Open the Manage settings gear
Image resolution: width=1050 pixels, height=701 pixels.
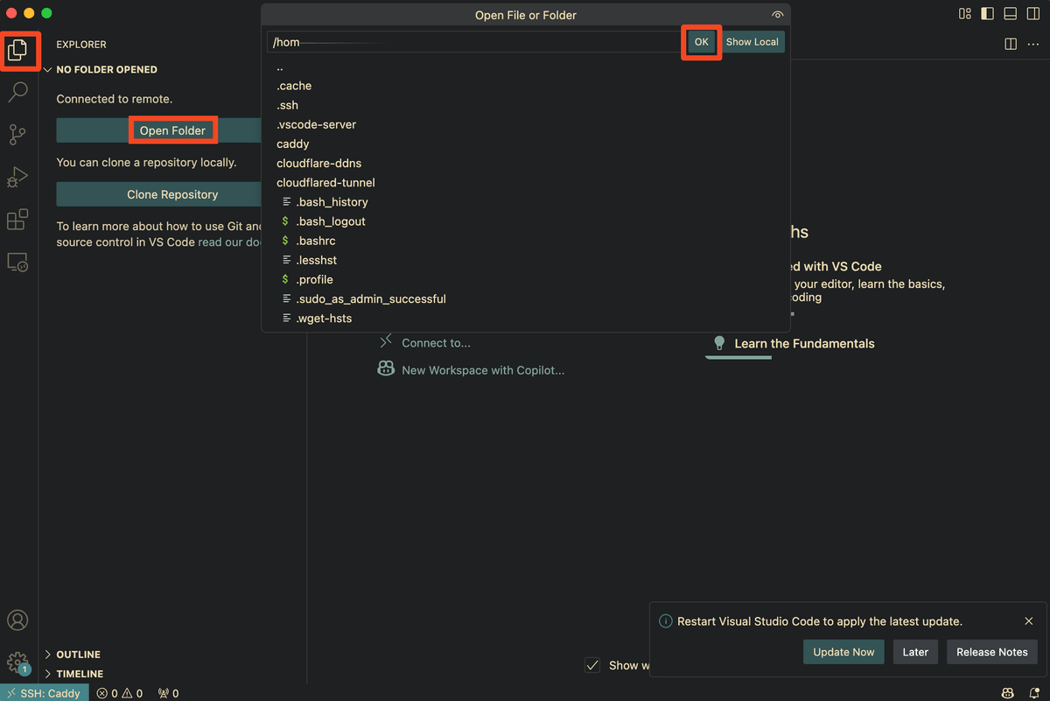(x=18, y=662)
